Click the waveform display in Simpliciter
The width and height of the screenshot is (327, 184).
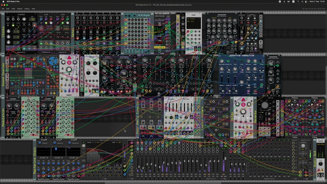pos(28,73)
